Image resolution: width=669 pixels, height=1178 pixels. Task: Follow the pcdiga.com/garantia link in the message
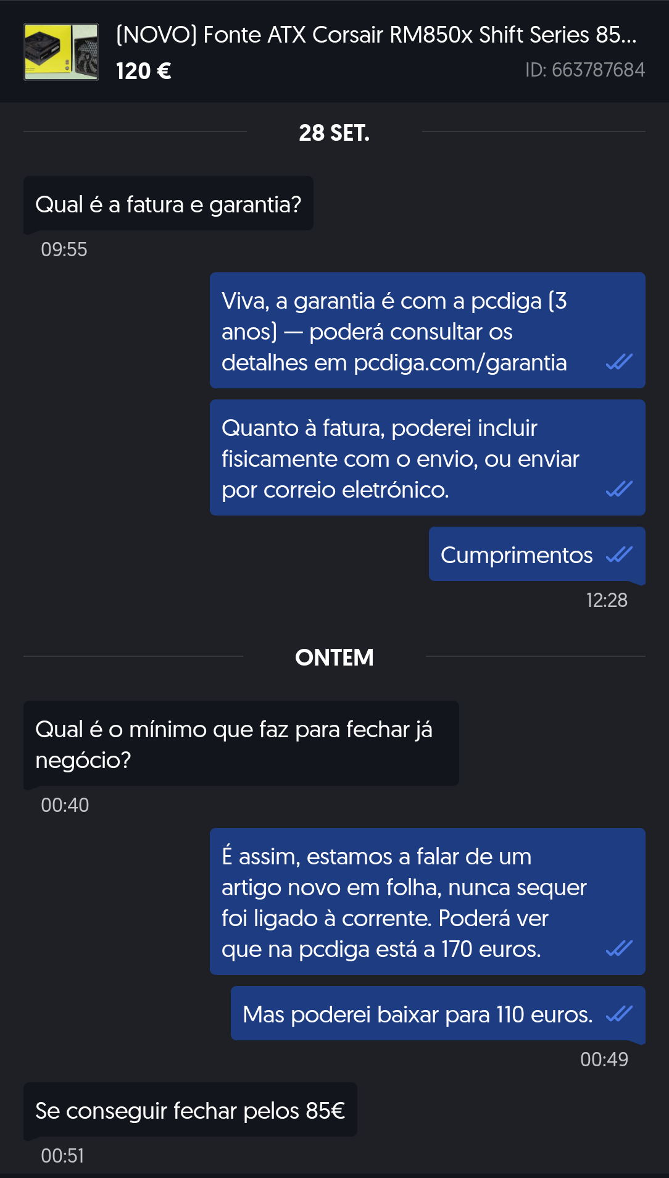460,363
